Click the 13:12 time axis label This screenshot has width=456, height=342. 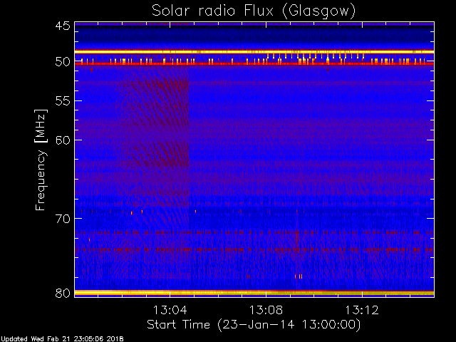click(362, 310)
